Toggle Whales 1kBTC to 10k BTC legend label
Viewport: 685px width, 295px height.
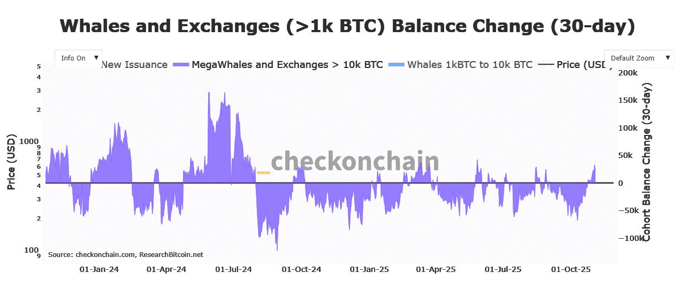click(x=469, y=65)
